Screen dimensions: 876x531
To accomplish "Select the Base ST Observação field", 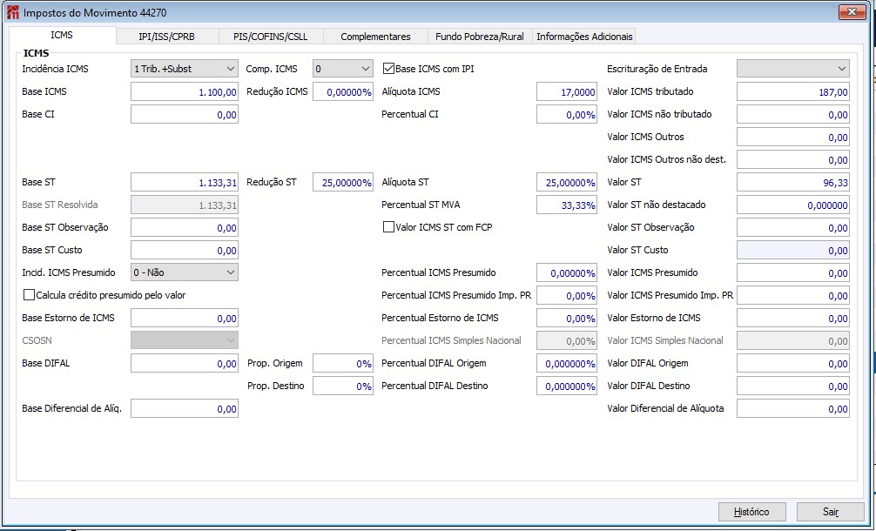I will coord(185,227).
